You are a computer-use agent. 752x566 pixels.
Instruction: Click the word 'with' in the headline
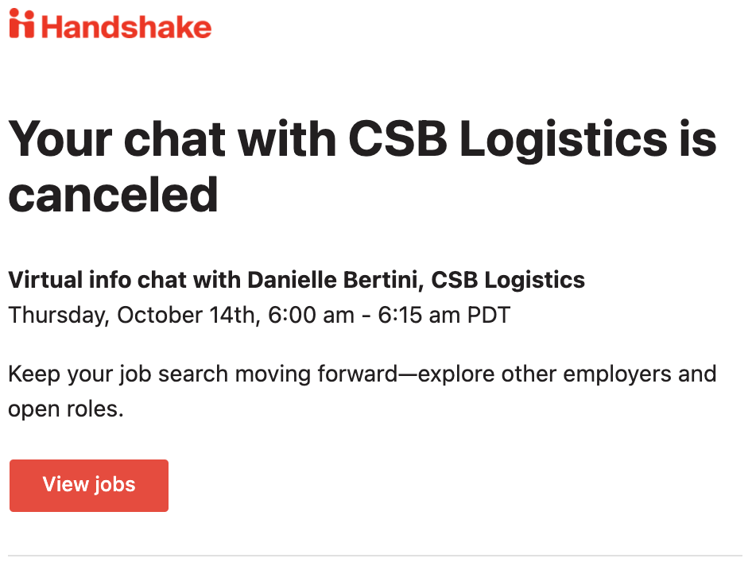pyautogui.click(x=287, y=138)
